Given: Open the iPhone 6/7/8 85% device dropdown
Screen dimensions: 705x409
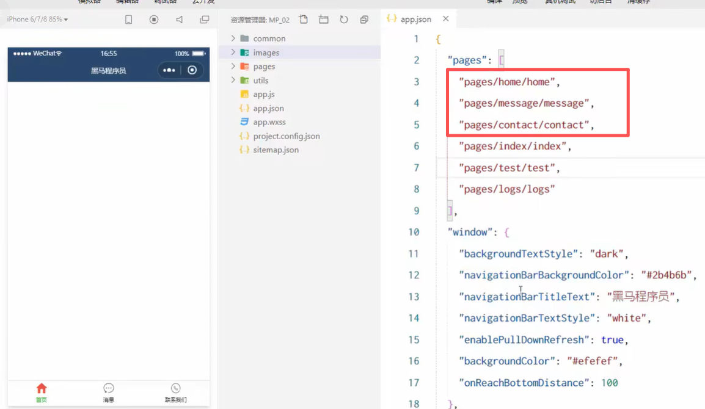Looking at the screenshot, I should pos(37,20).
